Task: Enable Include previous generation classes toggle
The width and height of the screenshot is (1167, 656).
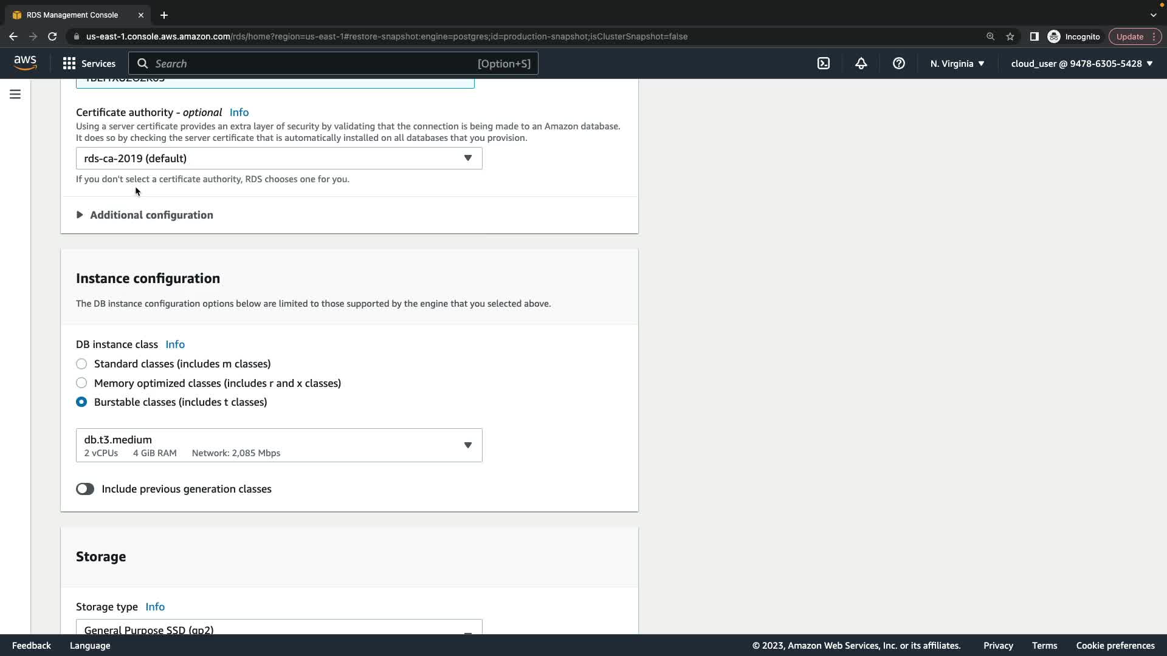Action: click(x=85, y=489)
